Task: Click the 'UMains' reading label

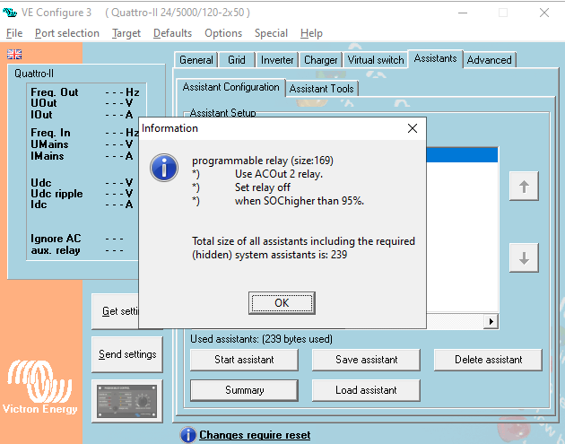Action: click(x=49, y=144)
